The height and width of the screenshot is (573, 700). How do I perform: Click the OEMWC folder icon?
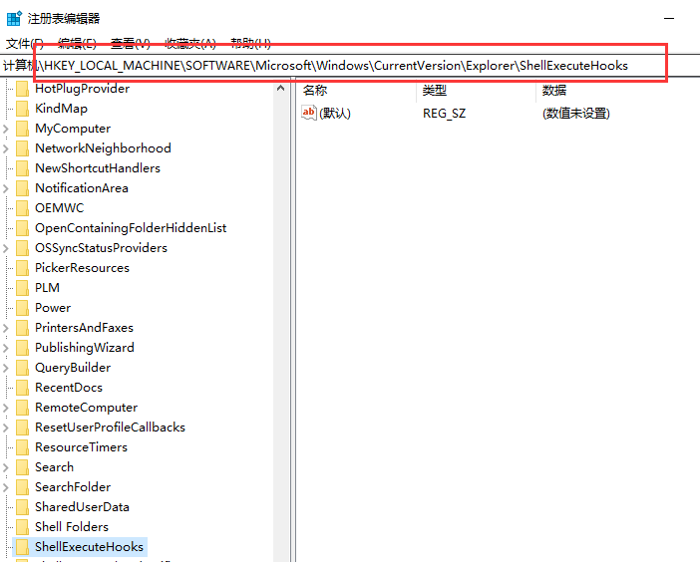pos(22,208)
